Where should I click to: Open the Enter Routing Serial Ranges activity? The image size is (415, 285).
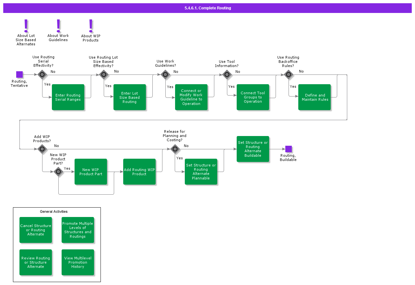point(68,97)
